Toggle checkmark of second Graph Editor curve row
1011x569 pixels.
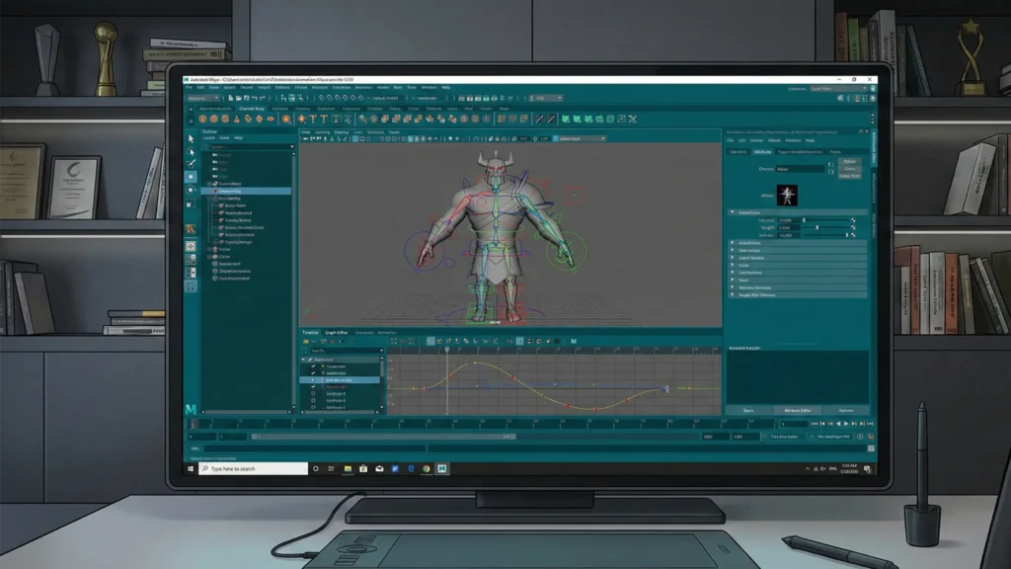tap(314, 372)
